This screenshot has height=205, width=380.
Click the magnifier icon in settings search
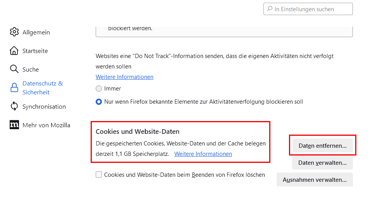269,9
